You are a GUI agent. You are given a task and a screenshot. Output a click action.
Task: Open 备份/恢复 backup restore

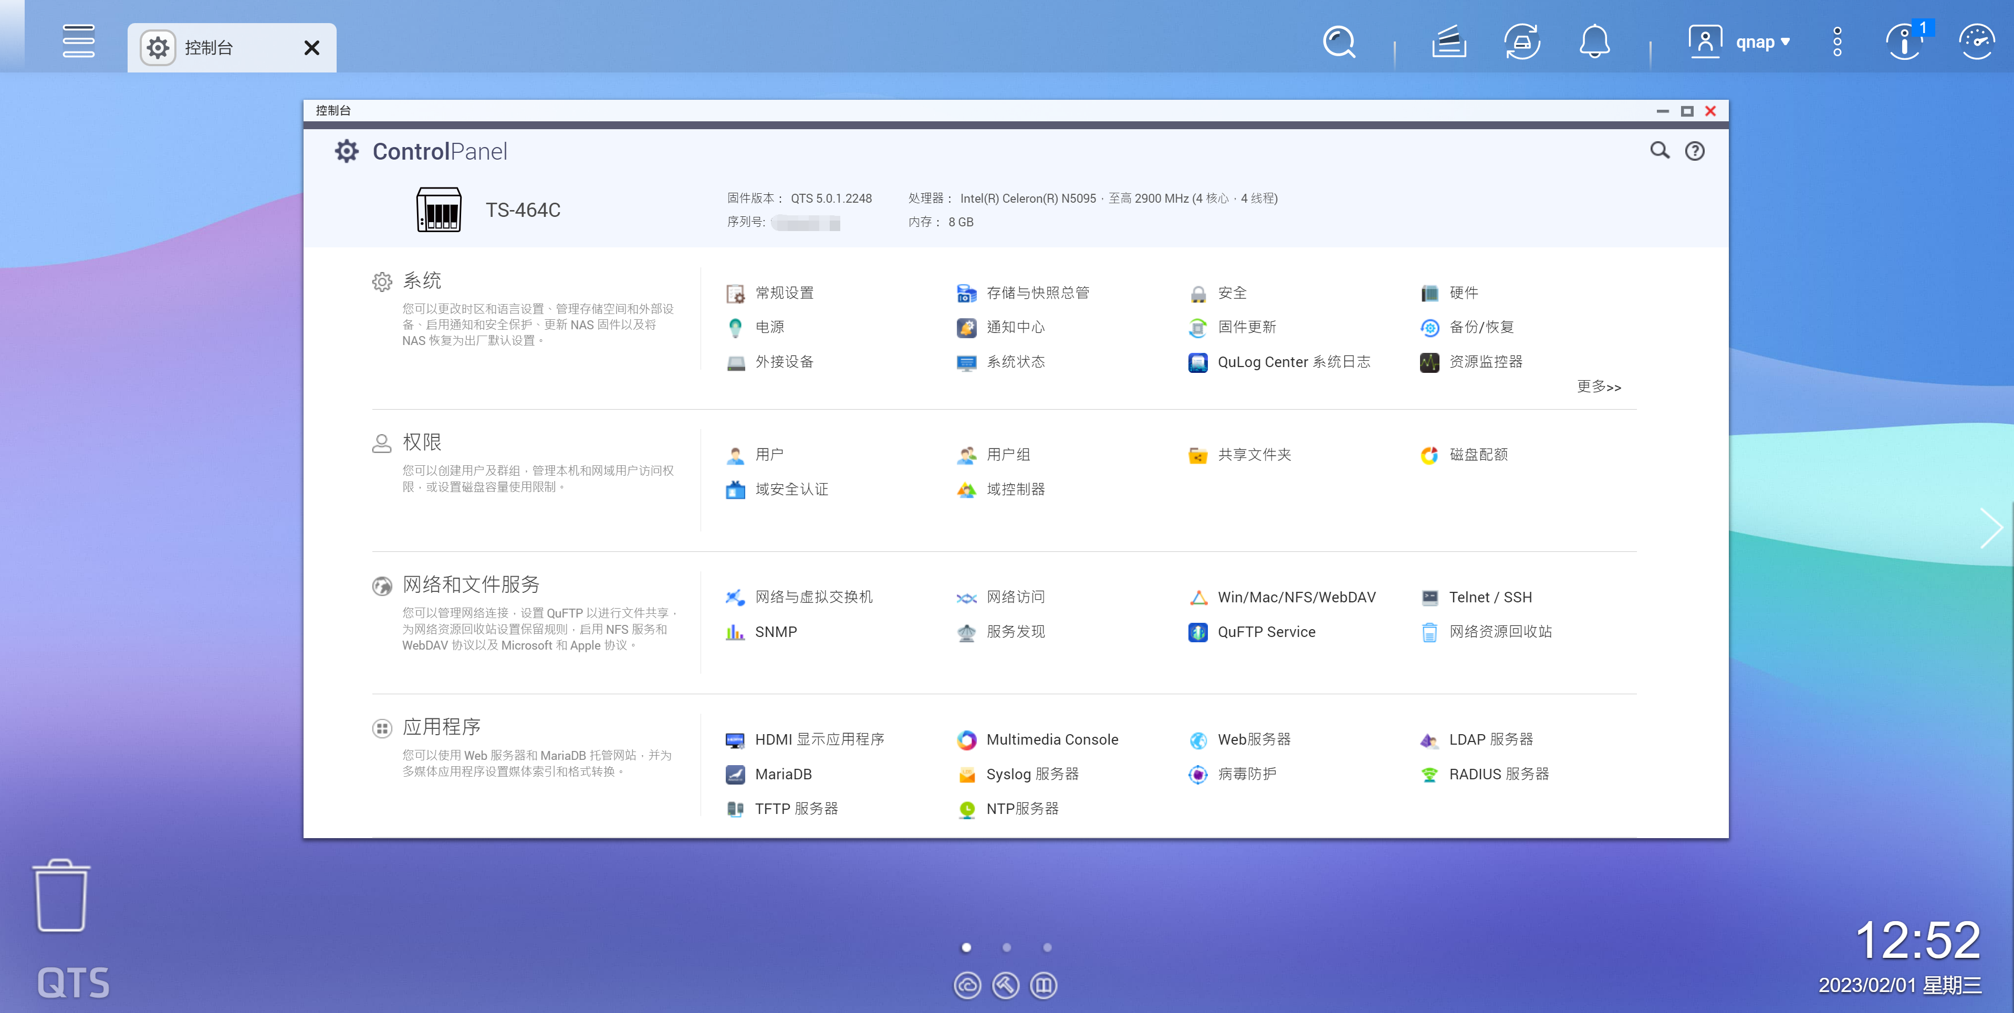pos(1467,328)
